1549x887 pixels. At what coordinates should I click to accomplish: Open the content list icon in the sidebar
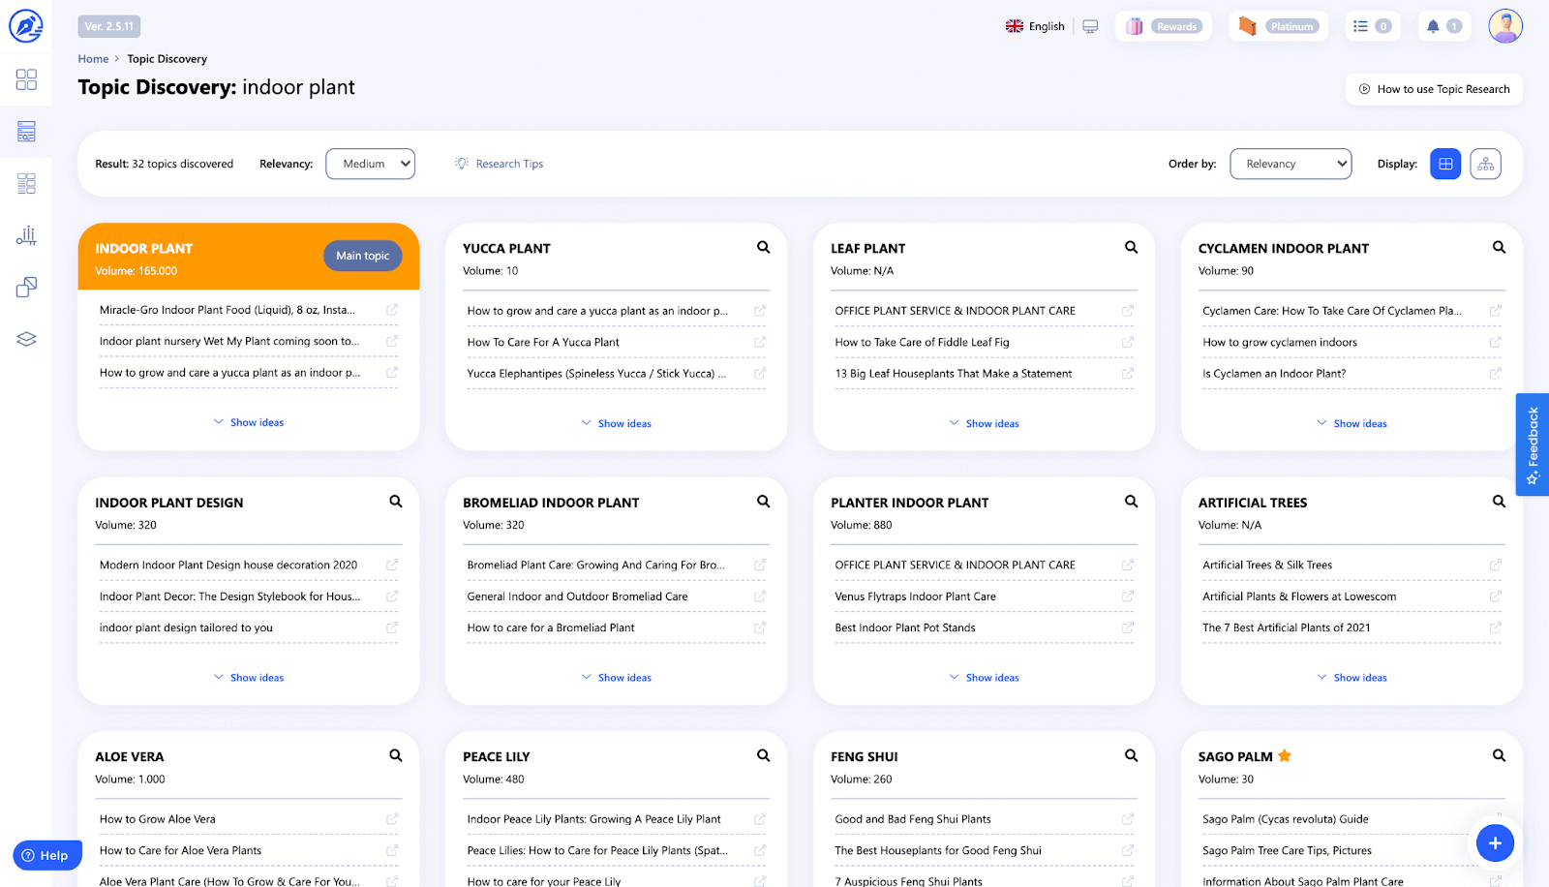pyautogui.click(x=26, y=182)
